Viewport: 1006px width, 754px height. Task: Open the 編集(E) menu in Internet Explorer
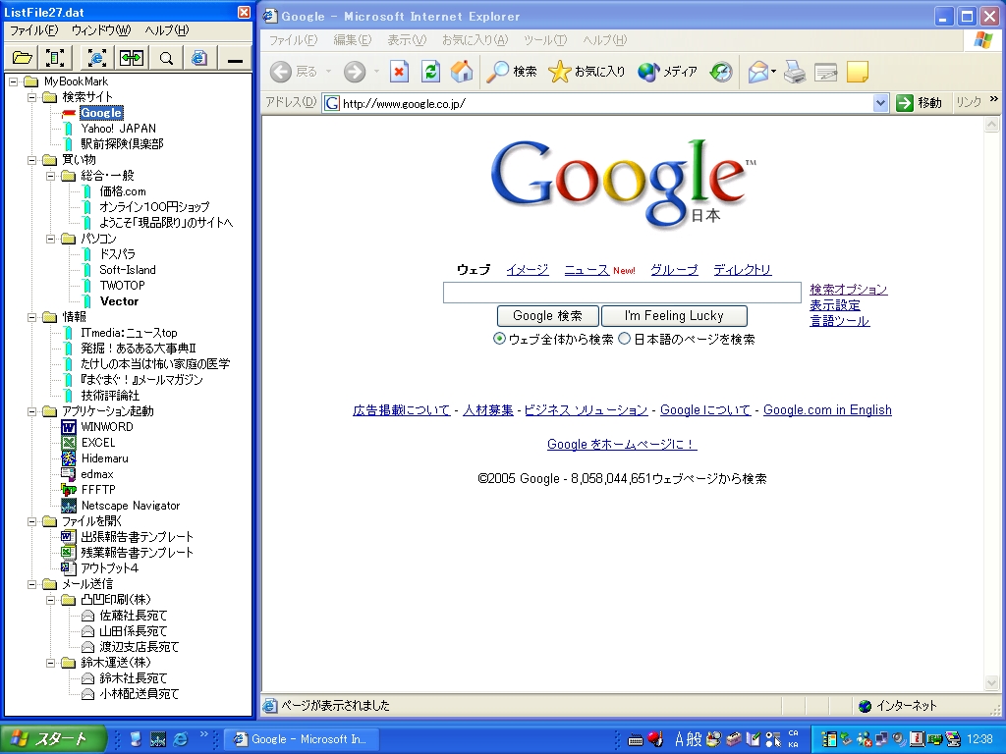point(353,39)
